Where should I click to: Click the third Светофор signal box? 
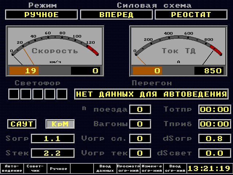click(x=38, y=94)
